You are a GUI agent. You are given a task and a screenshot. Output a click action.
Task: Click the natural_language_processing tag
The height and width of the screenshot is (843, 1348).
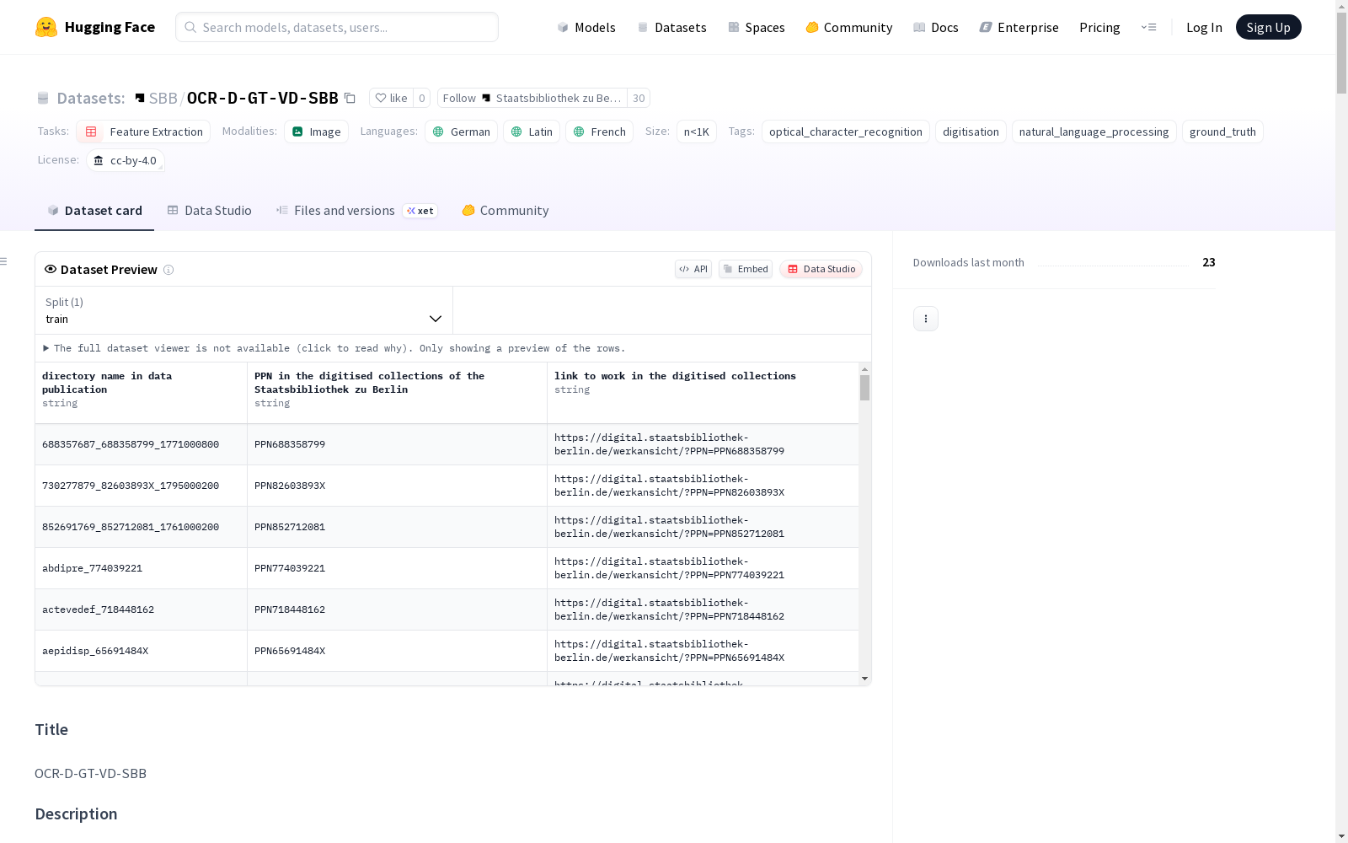coord(1094,132)
